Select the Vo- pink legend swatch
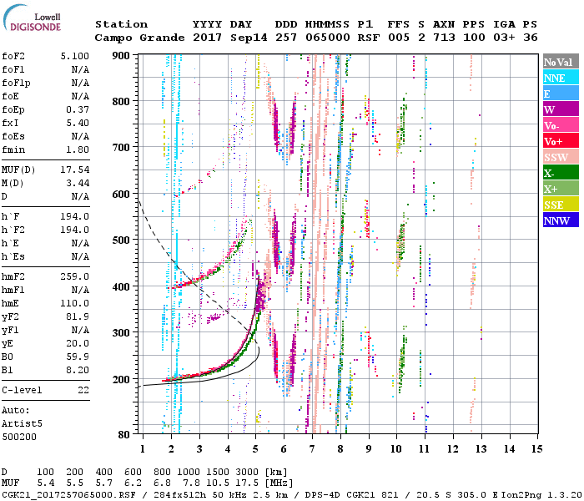Image resolution: width=584 pixels, height=501 pixels. (561, 125)
